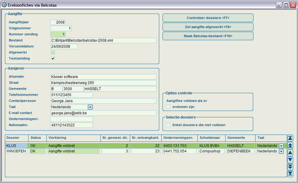Click the country code field 'B'
The image size is (298, 183).
pos(56,89)
